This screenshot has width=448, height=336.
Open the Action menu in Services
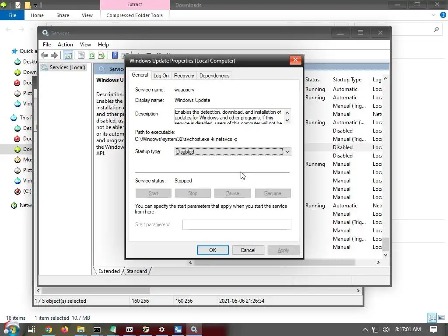65,45
